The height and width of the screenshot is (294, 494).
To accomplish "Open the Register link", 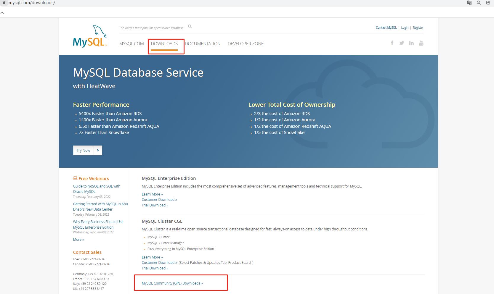I will point(418,28).
